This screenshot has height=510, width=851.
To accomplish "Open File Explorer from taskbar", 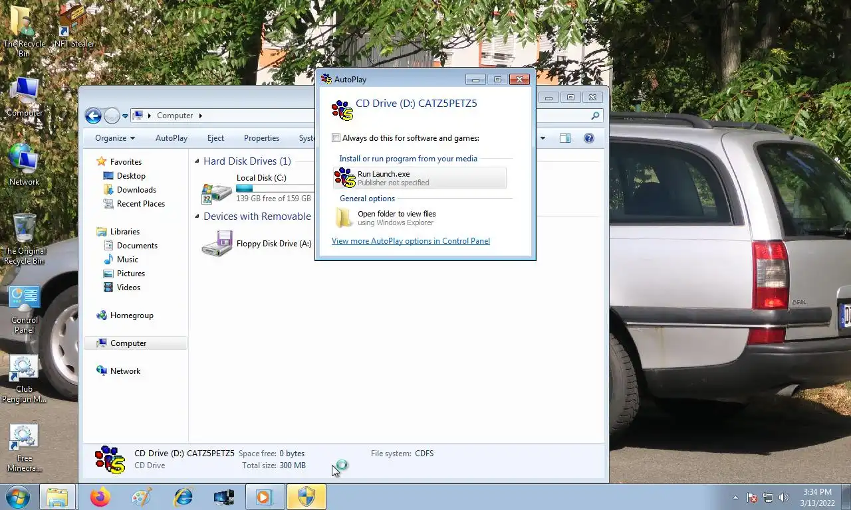I will click(57, 497).
